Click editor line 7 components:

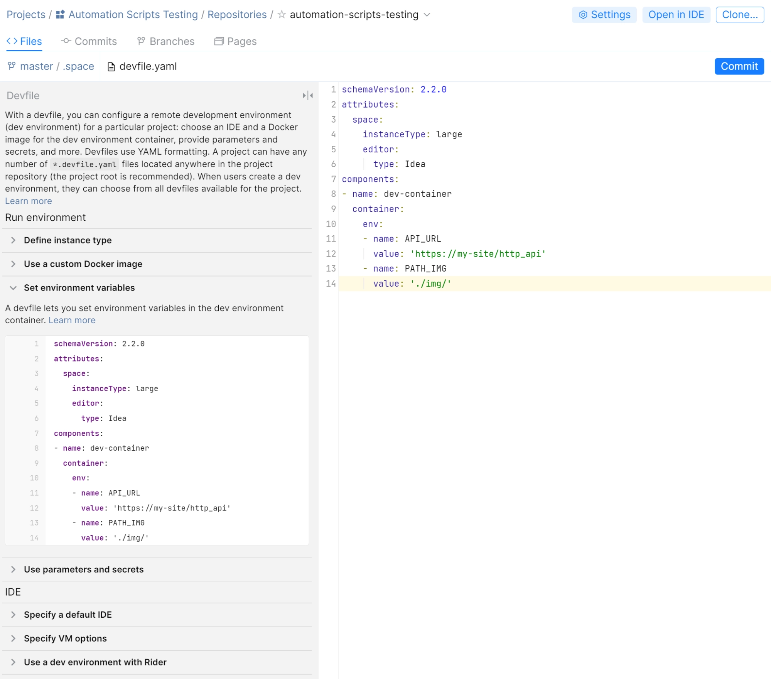370,179
